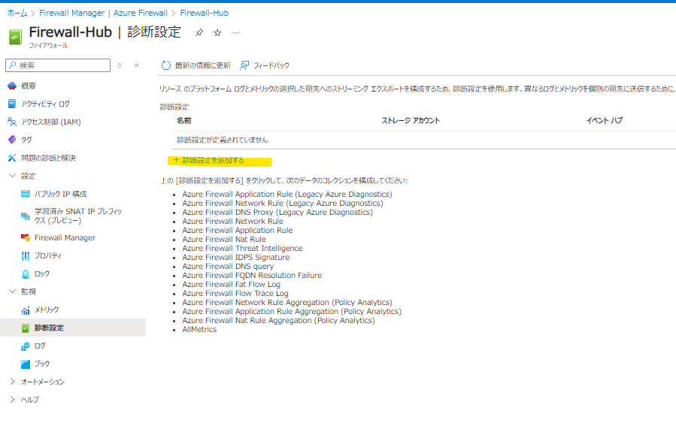The width and height of the screenshot is (676, 444).
Task: Click the メトリック chart icon
Action: [26, 310]
